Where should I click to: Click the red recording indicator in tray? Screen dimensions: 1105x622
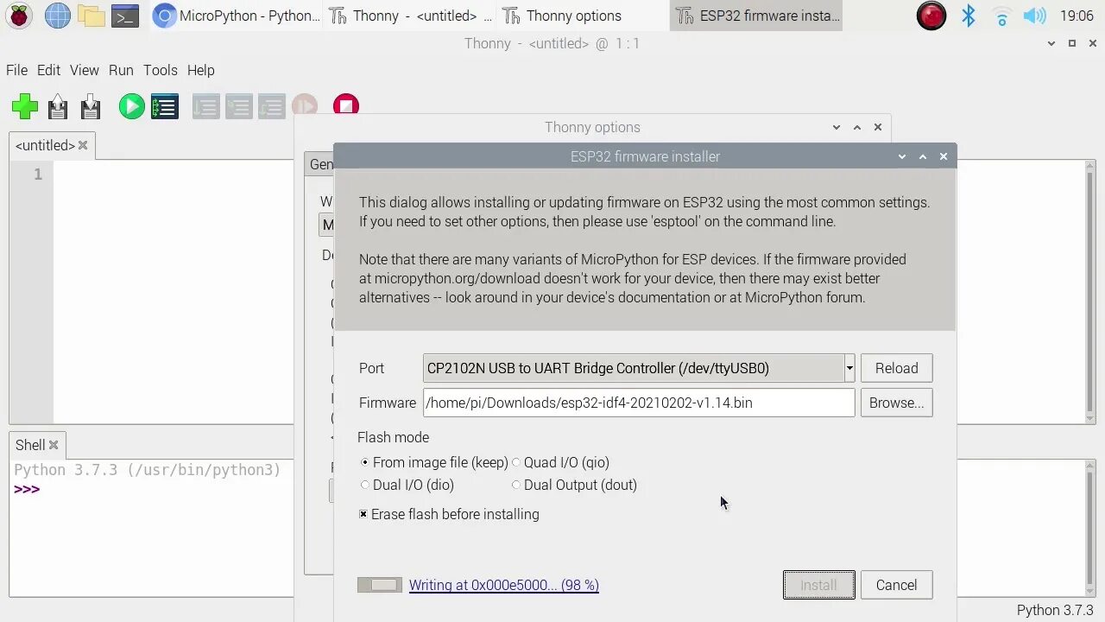(x=931, y=16)
